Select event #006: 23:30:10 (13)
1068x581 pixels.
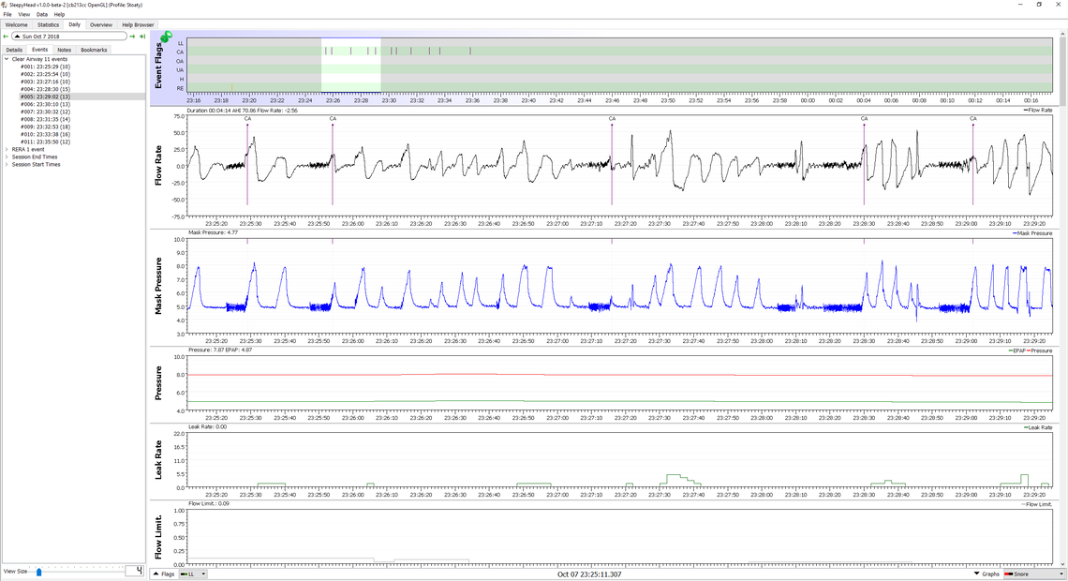point(45,104)
